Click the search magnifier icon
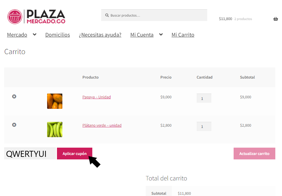This screenshot has width=282, height=196. (x=107, y=15)
